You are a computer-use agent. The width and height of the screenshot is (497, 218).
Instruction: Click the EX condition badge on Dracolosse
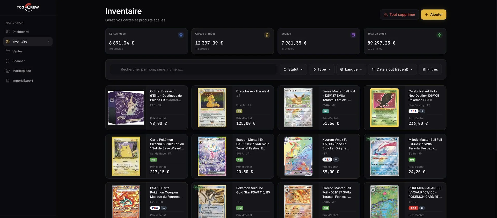pyautogui.click(x=239, y=111)
